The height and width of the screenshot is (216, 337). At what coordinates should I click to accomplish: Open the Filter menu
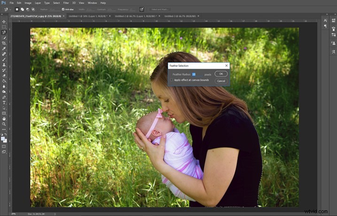66,3
